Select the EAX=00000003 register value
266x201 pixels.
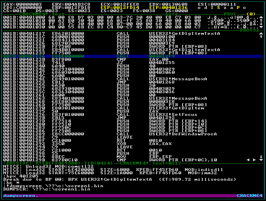22,4
